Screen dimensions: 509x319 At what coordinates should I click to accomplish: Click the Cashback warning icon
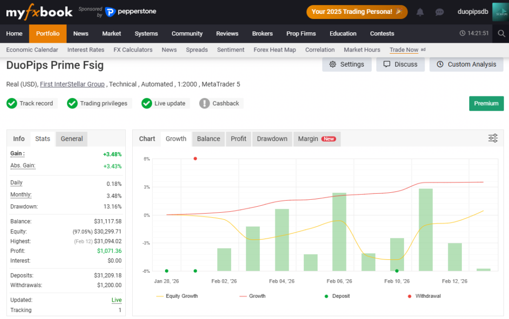[204, 103]
